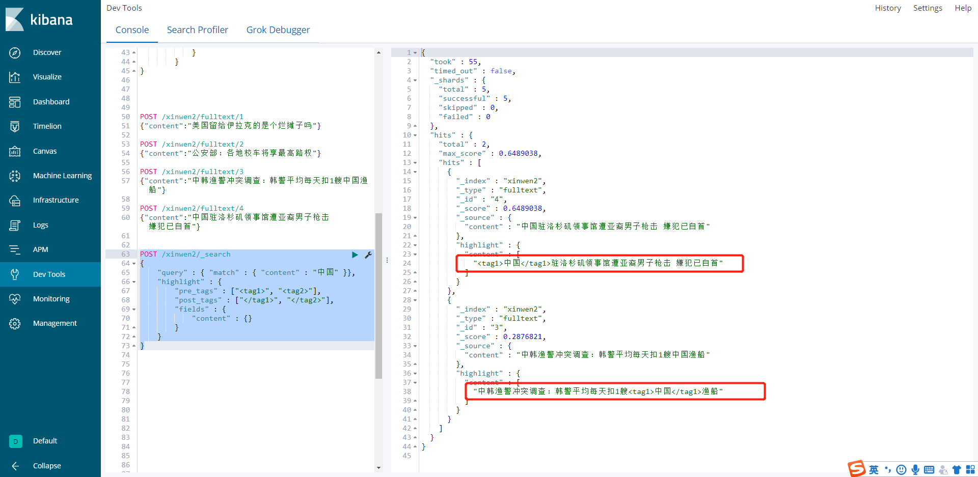This screenshot has height=477, width=978.
Task: Collapse the hits block at response line 10
Action: 415,135
